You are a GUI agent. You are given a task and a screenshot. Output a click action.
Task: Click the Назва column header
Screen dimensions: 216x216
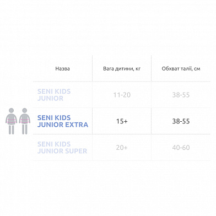[62, 69]
